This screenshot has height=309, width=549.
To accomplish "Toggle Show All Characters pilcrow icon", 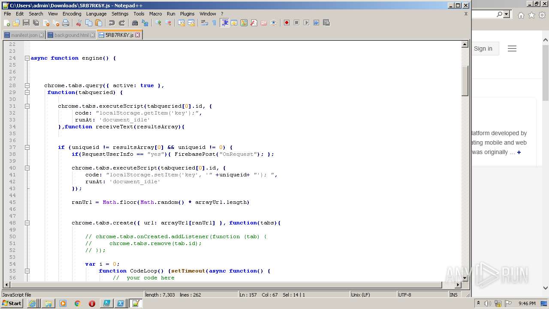I will pyautogui.click(x=214, y=23).
